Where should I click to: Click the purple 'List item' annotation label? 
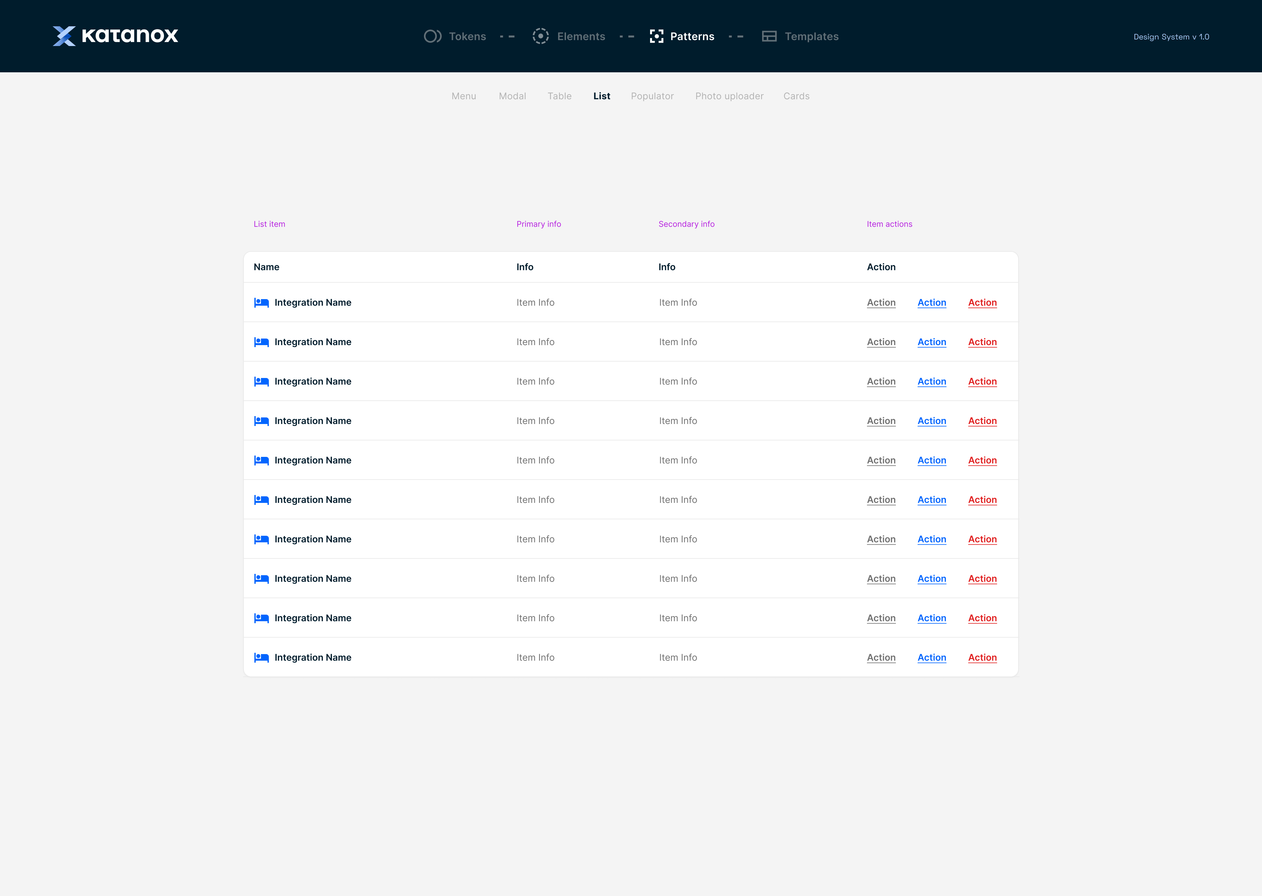269,224
